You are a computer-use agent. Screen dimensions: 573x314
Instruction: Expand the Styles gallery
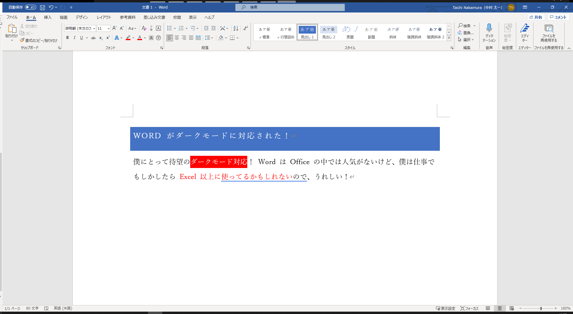pos(449,38)
